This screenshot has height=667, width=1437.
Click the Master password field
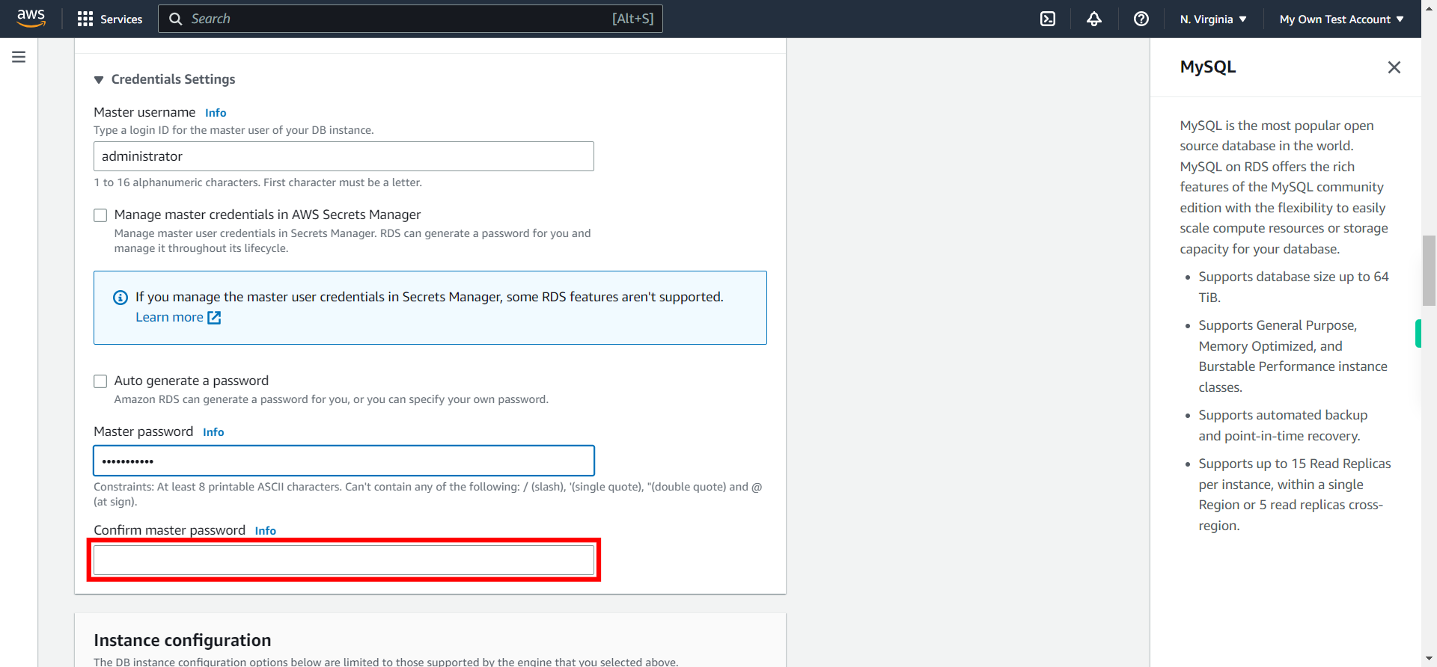coord(344,461)
